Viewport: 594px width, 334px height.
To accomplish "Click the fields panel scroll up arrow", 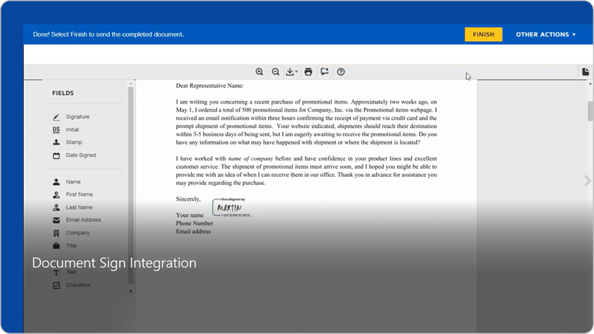I will [131, 83].
